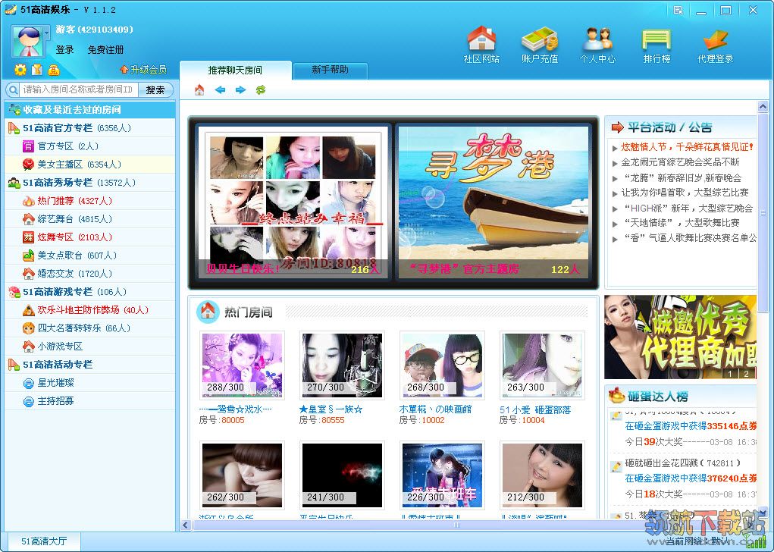Click the horizontal scrollbar left arrow
Viewport: 774px width, 552px height.
[186, 525]
